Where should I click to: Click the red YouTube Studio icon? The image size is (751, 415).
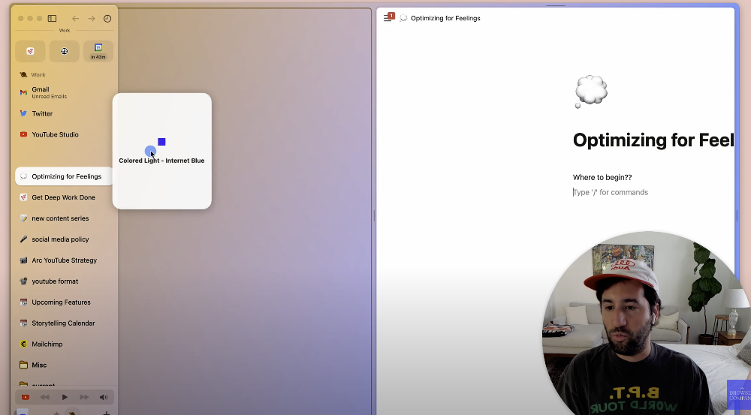click(23, 134)
